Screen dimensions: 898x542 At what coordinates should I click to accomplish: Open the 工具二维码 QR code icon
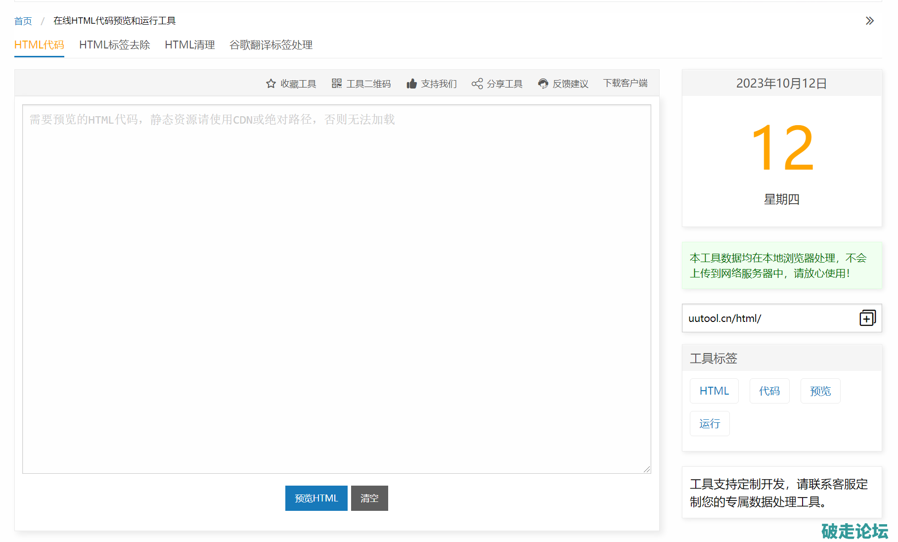(337, 84)
